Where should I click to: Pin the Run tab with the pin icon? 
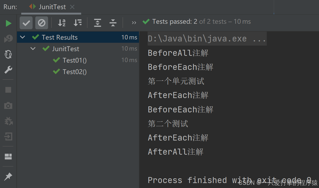pyautogui.click(x=8, y=176)
